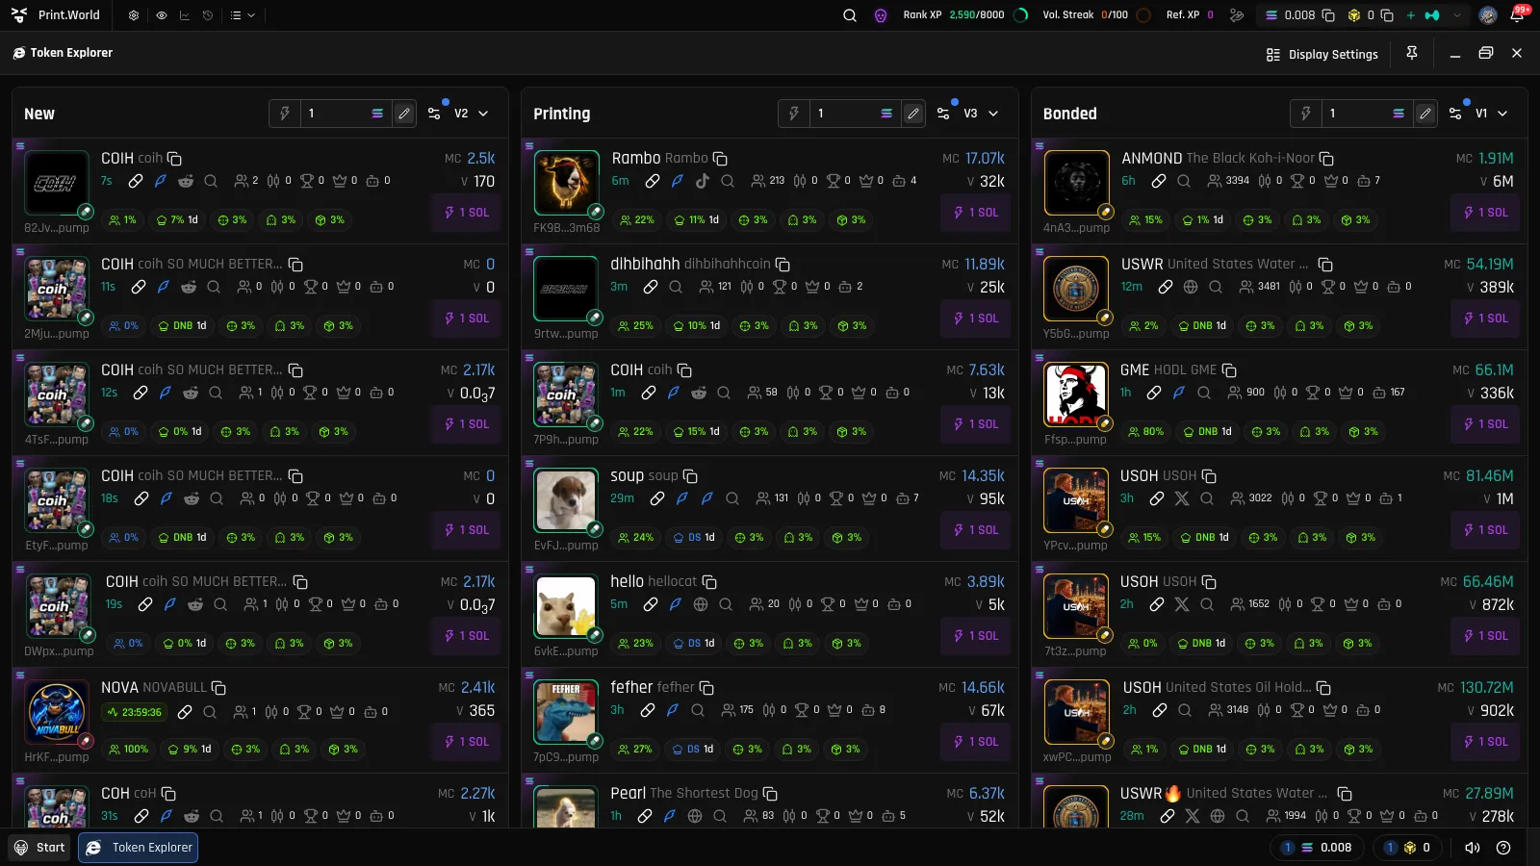Expand the list menu dropdown in top bar
The image size is (1540, 866).
point(243,15)
